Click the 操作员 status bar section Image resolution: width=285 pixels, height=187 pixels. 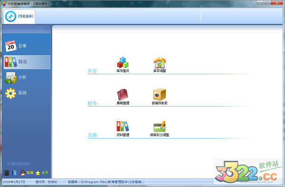[47, 182]
